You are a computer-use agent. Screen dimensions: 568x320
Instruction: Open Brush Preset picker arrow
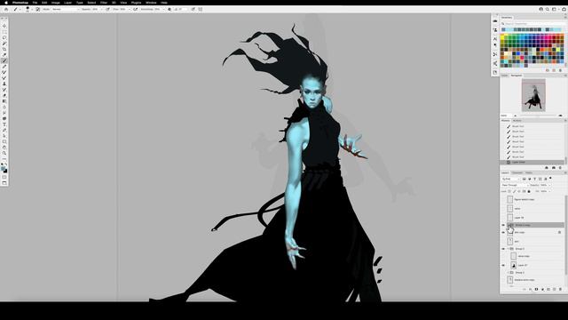32,9
